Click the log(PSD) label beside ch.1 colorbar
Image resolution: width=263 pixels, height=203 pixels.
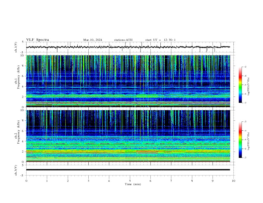249,87
